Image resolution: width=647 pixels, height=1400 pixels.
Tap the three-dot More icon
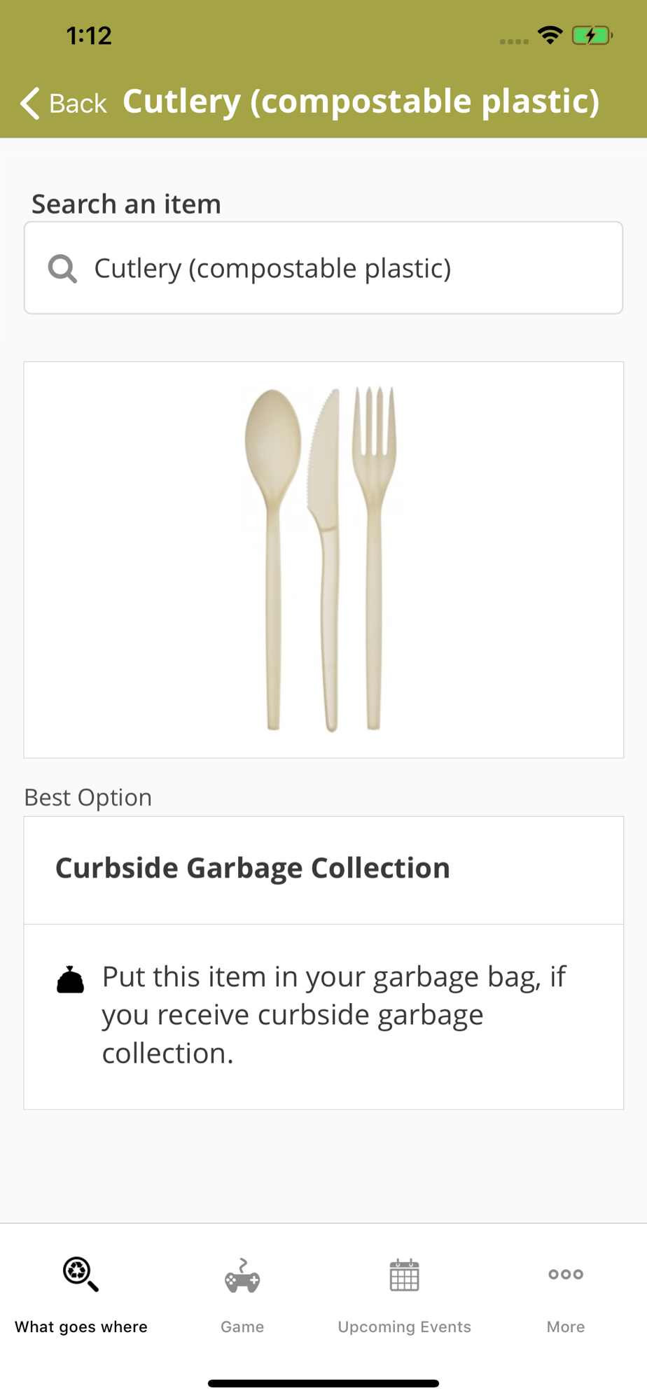click(566, 1275)
